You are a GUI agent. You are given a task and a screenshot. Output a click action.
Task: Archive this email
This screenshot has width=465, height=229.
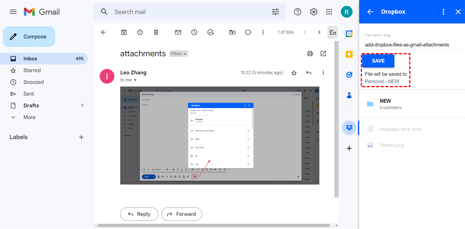coord(124,32)
